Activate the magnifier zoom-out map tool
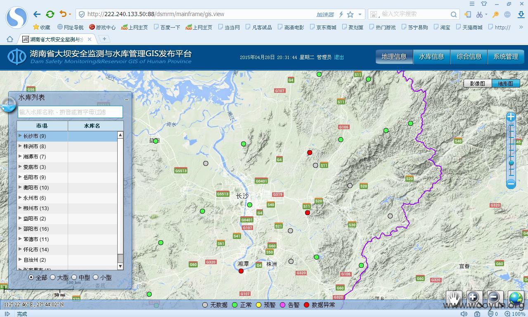This screenshot has width=528, height=317. pos(495,298)
